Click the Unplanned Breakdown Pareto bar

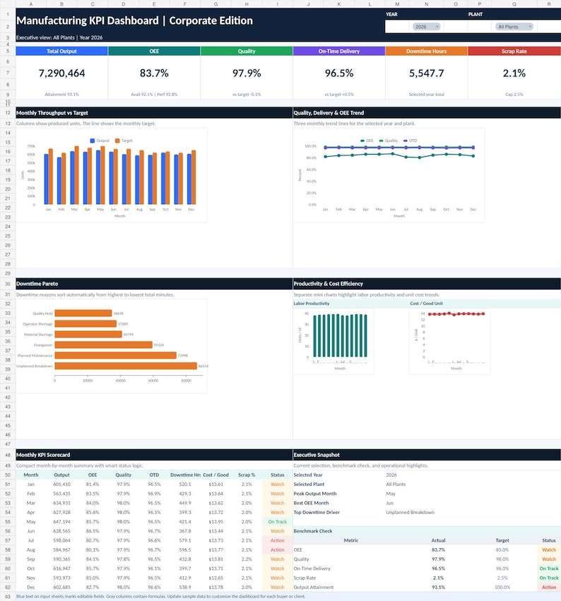coord(126,366)
